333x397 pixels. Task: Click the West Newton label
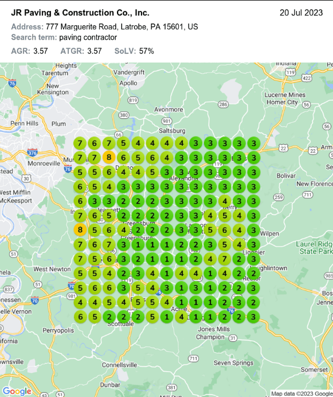click(x=52, y=269)
